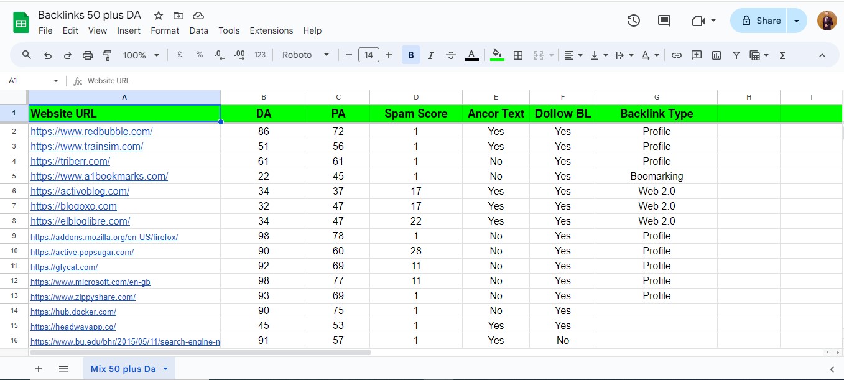Screen dimensions: 844x380
Task: Open the Extensions menu
Action: coord(271,30)
